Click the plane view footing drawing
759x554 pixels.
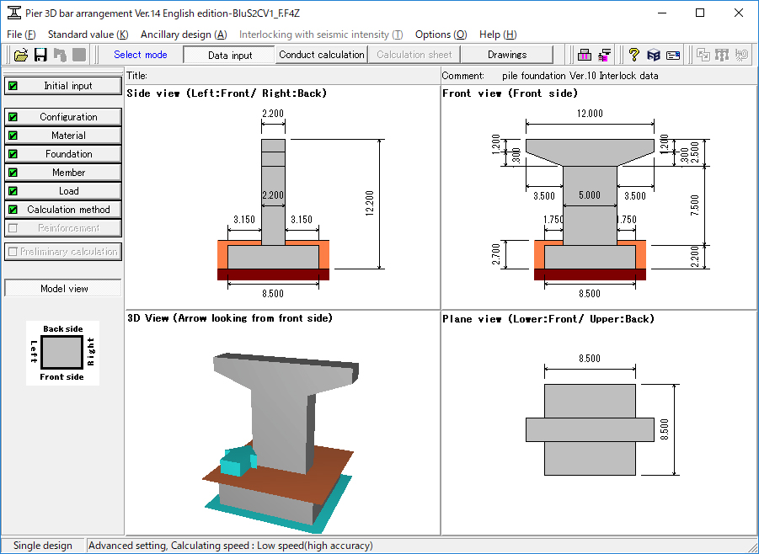pos(590,429)
